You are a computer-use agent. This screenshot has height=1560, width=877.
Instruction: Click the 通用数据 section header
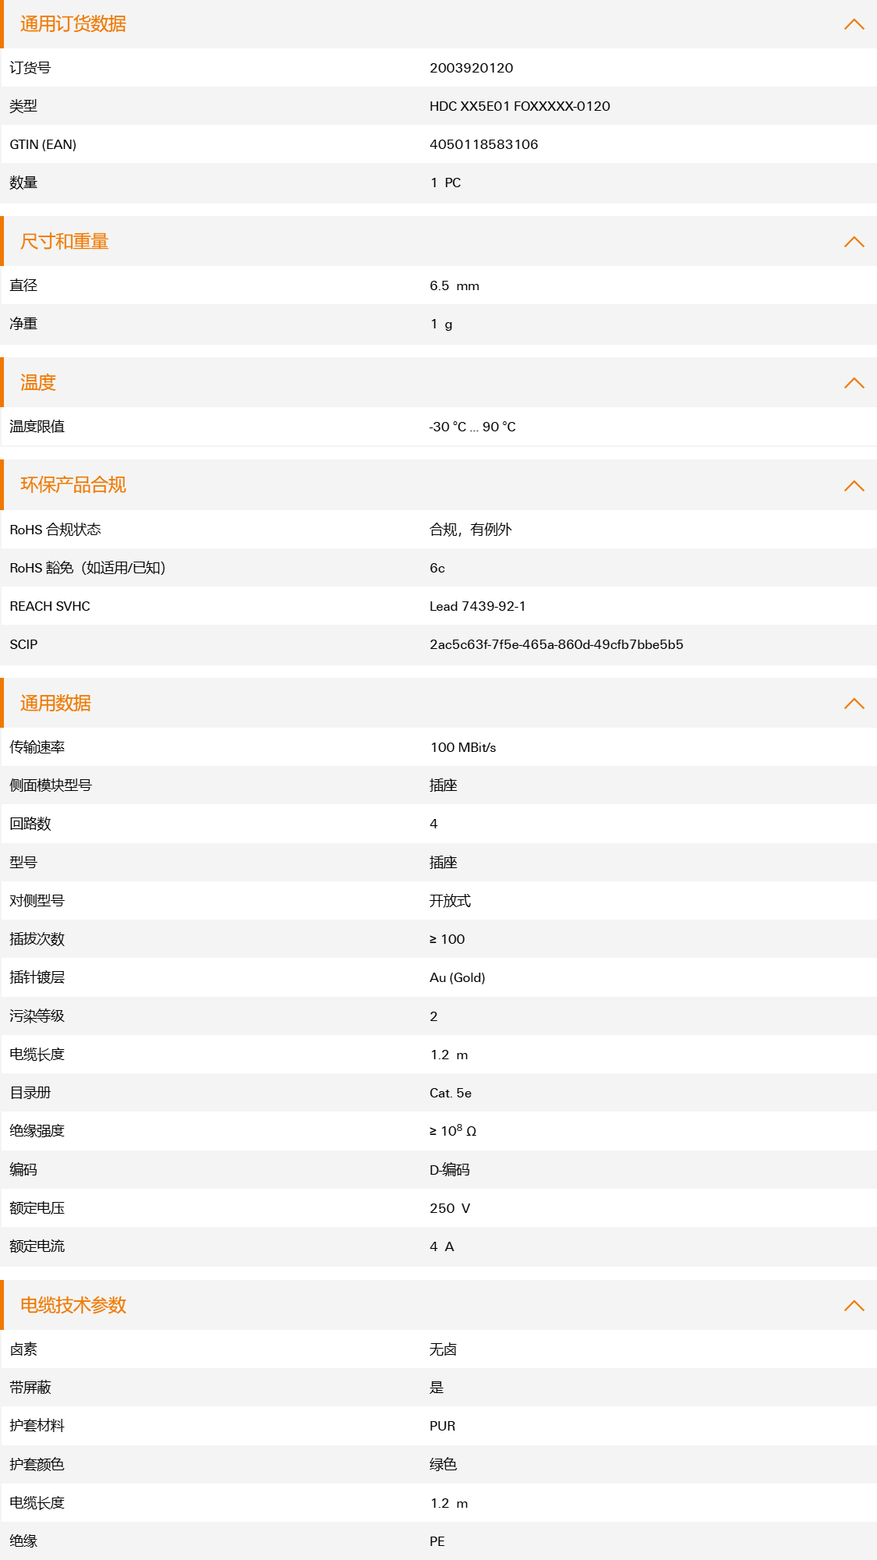coord(438,704)
